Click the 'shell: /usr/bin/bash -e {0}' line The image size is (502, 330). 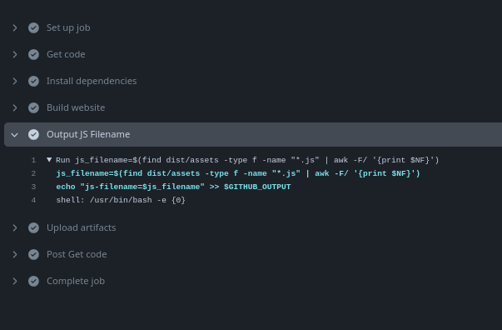click(x=121, y=200)
